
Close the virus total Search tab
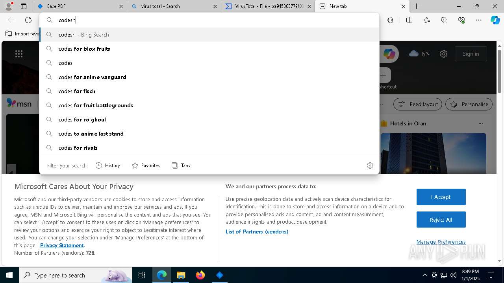[215, 6]
